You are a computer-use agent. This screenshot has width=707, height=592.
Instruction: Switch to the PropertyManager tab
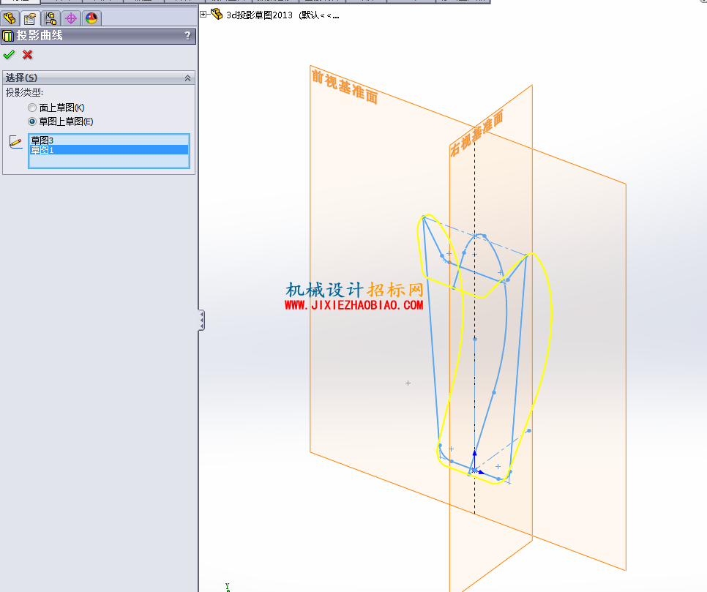pos(30,18)
